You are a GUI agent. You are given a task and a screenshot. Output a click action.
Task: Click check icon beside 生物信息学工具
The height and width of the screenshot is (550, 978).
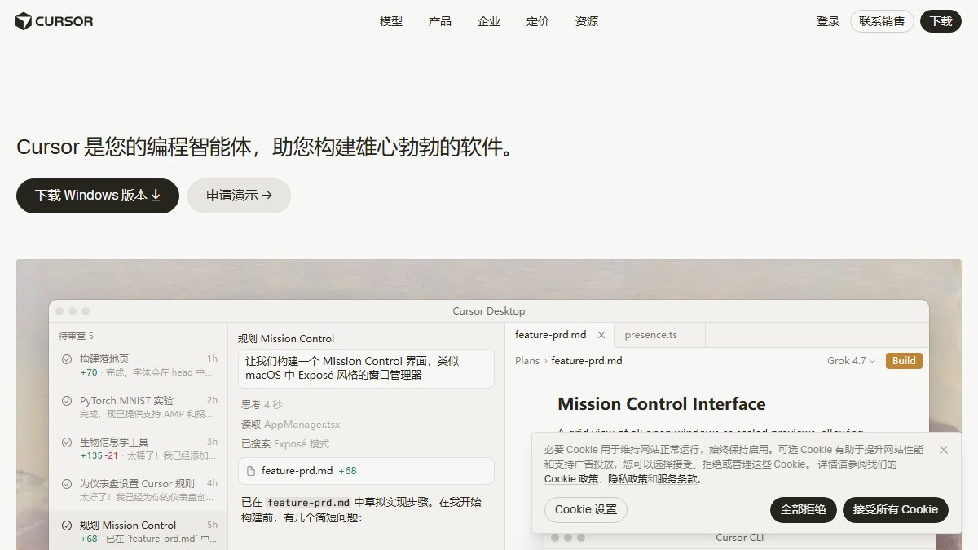coord(67,442)
